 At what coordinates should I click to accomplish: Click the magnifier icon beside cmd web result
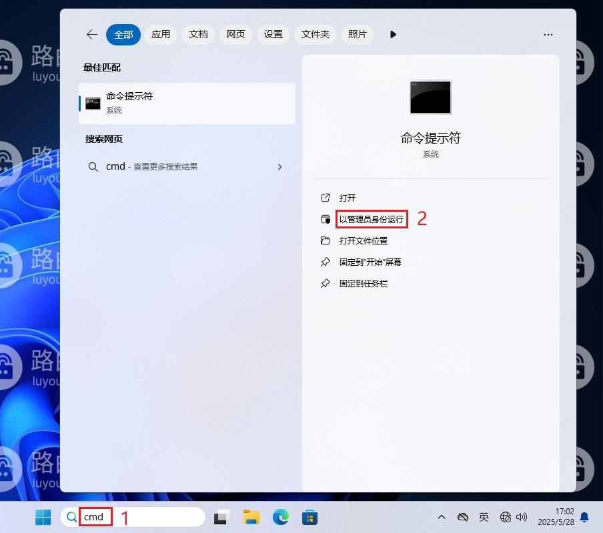pyautogui.click(x=93, y=167)
